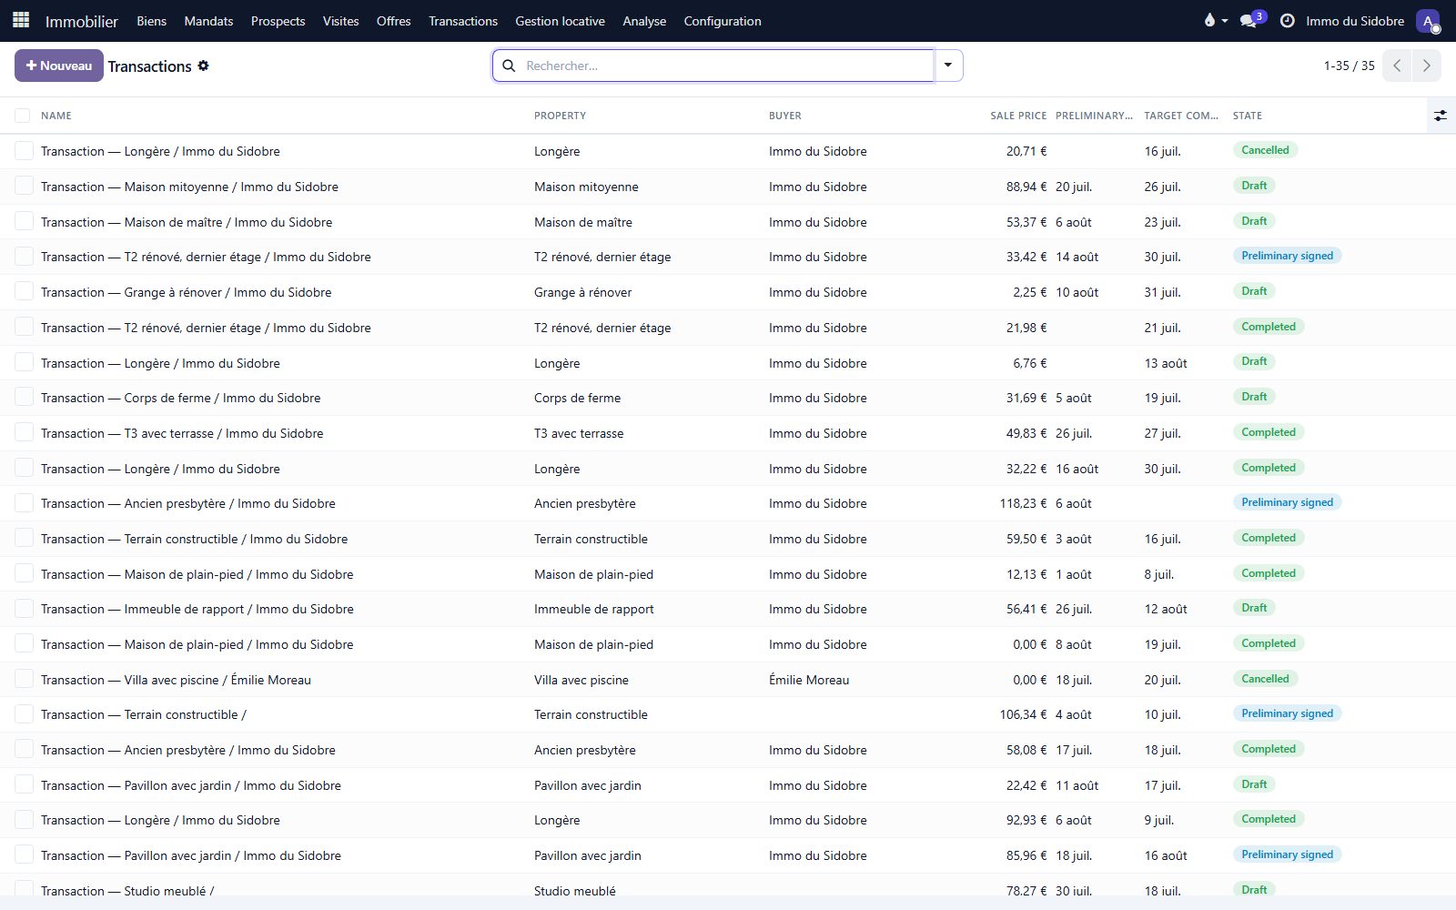The image size is (1456, 910).
Task: Sort by the Property column header
Action: point(560,116)
